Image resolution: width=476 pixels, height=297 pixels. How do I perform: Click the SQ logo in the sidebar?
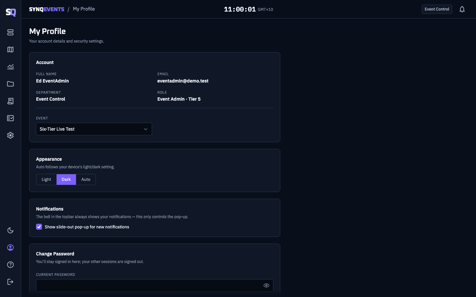tap(11, 12)
